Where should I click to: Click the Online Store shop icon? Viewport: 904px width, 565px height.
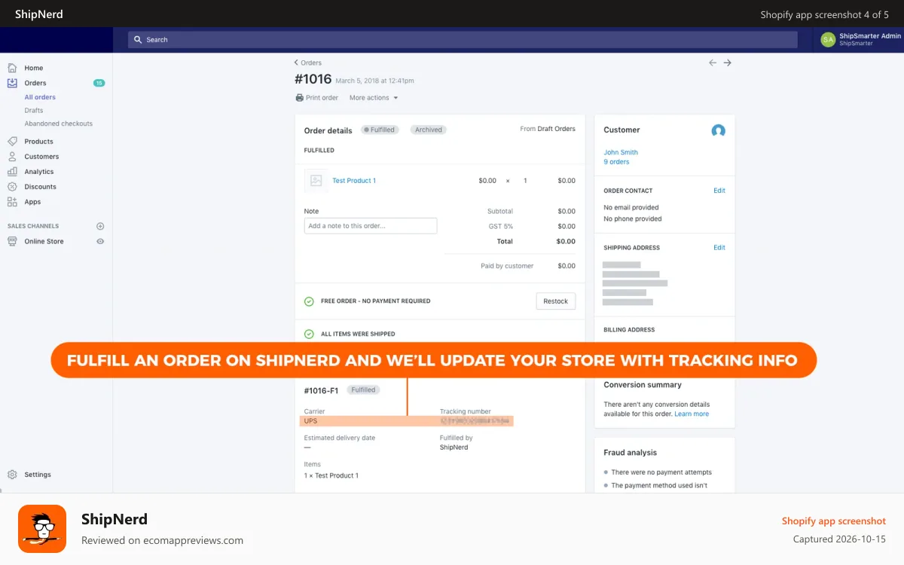(x=12, y=241)
